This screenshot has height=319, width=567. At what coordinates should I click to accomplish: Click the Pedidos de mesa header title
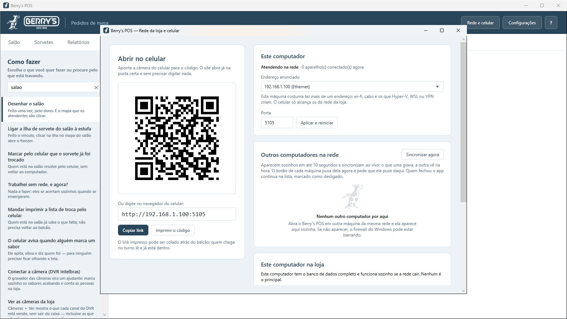coord(90,23)
